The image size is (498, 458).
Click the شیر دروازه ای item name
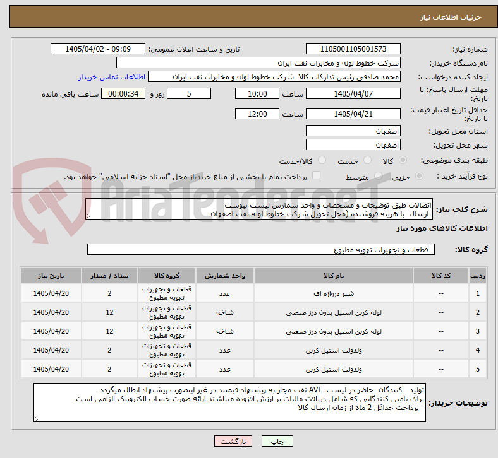coord(334,293)
